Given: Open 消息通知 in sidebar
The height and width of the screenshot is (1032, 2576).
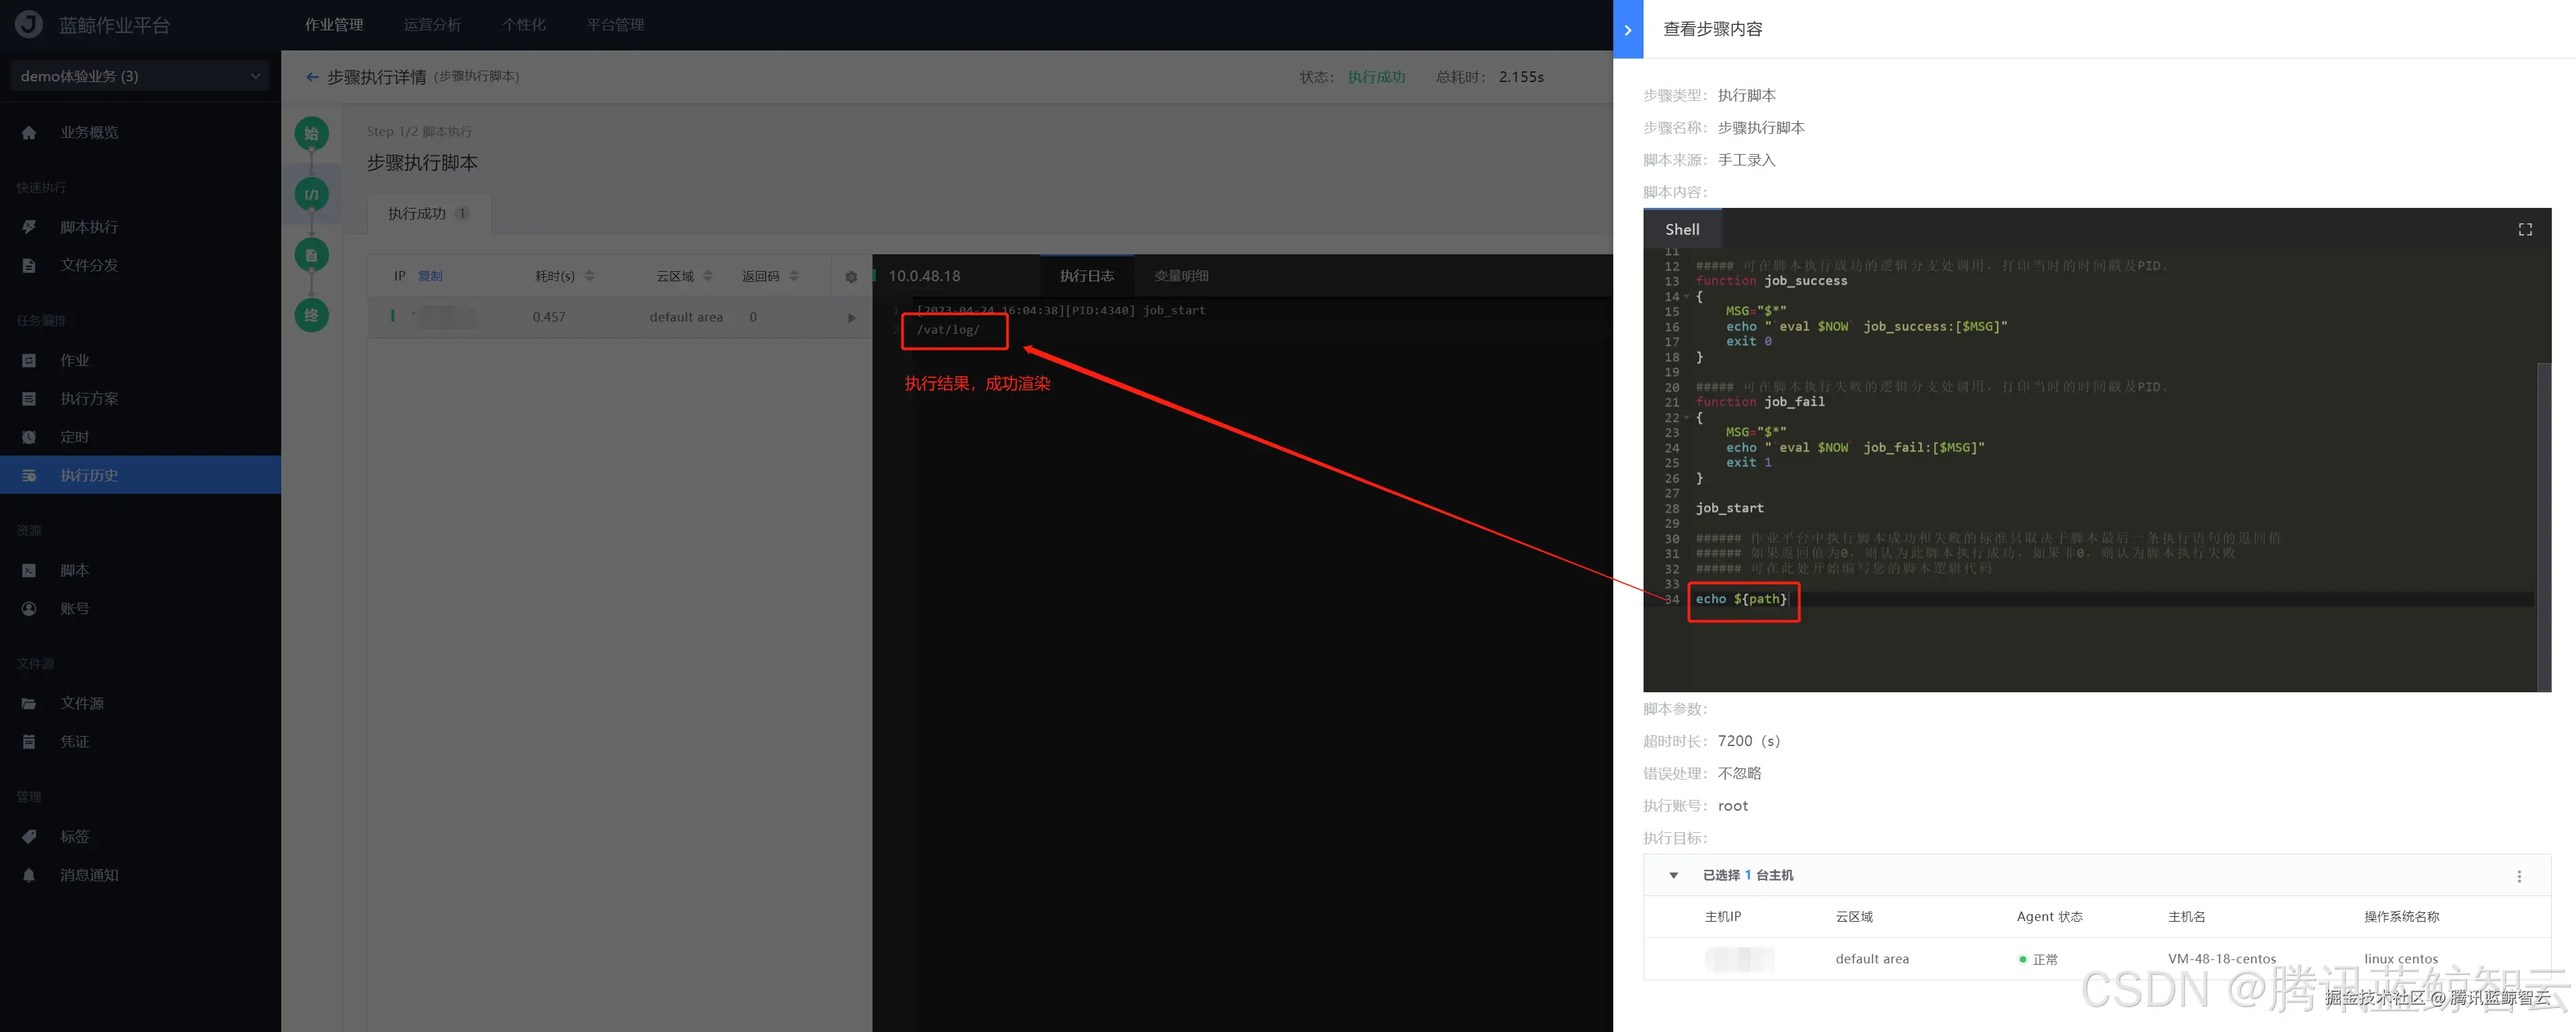Looking at the screenshot, I should [x=89, y=875].
